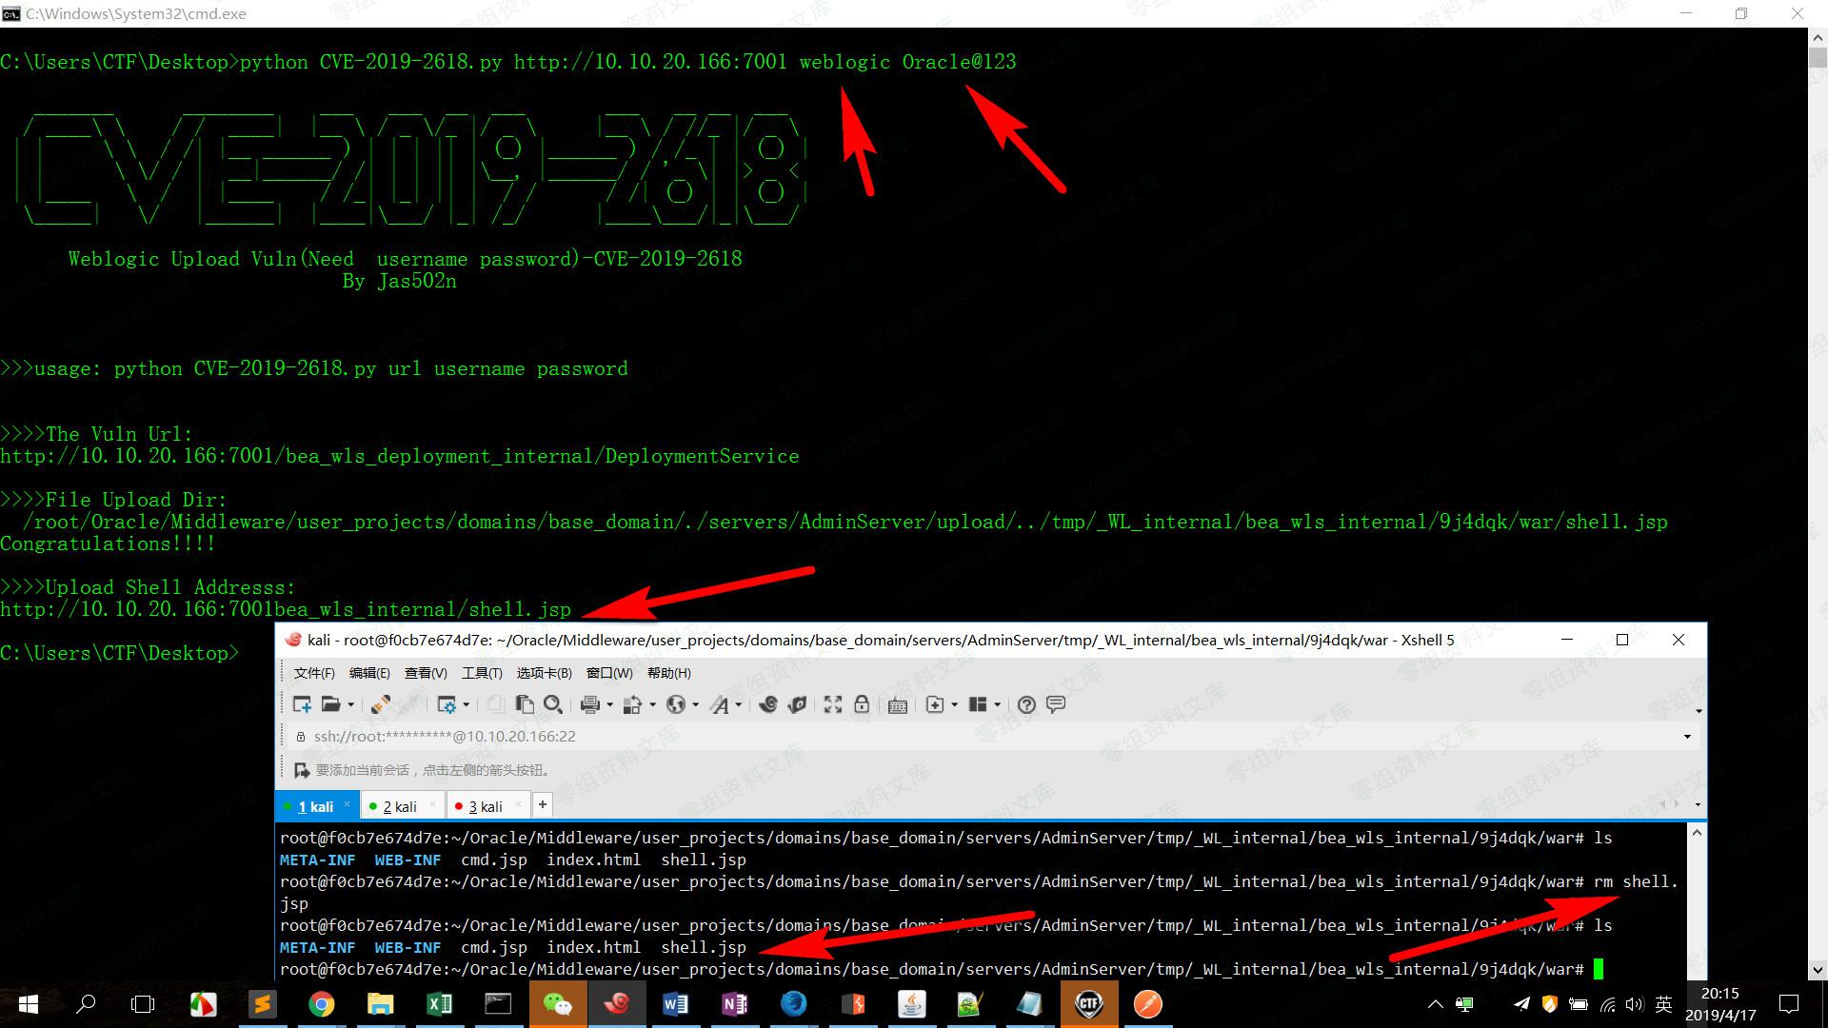Open the virtual on-screen keyboard icon
Screen dimensions: 1828x1028
coord(896,704)
